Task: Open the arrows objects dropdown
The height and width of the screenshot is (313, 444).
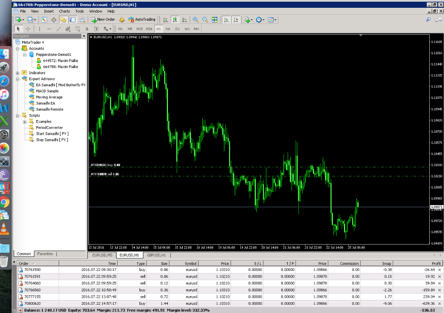Action: point(107,29)
